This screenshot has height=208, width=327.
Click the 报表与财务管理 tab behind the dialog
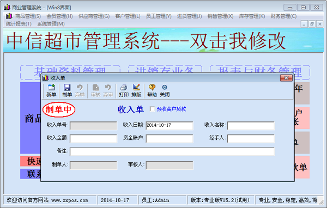[x=259, y=72]
